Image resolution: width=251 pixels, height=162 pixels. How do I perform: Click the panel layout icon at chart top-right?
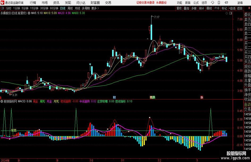coord(231,13)
